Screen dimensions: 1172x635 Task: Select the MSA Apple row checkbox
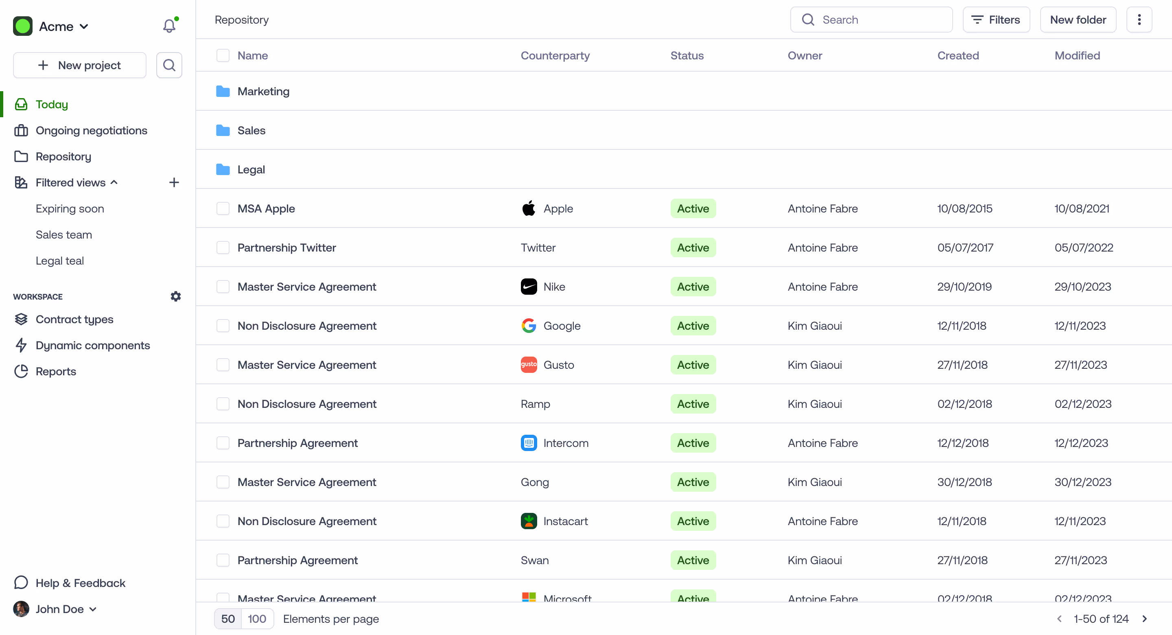[x=223, y=208]
